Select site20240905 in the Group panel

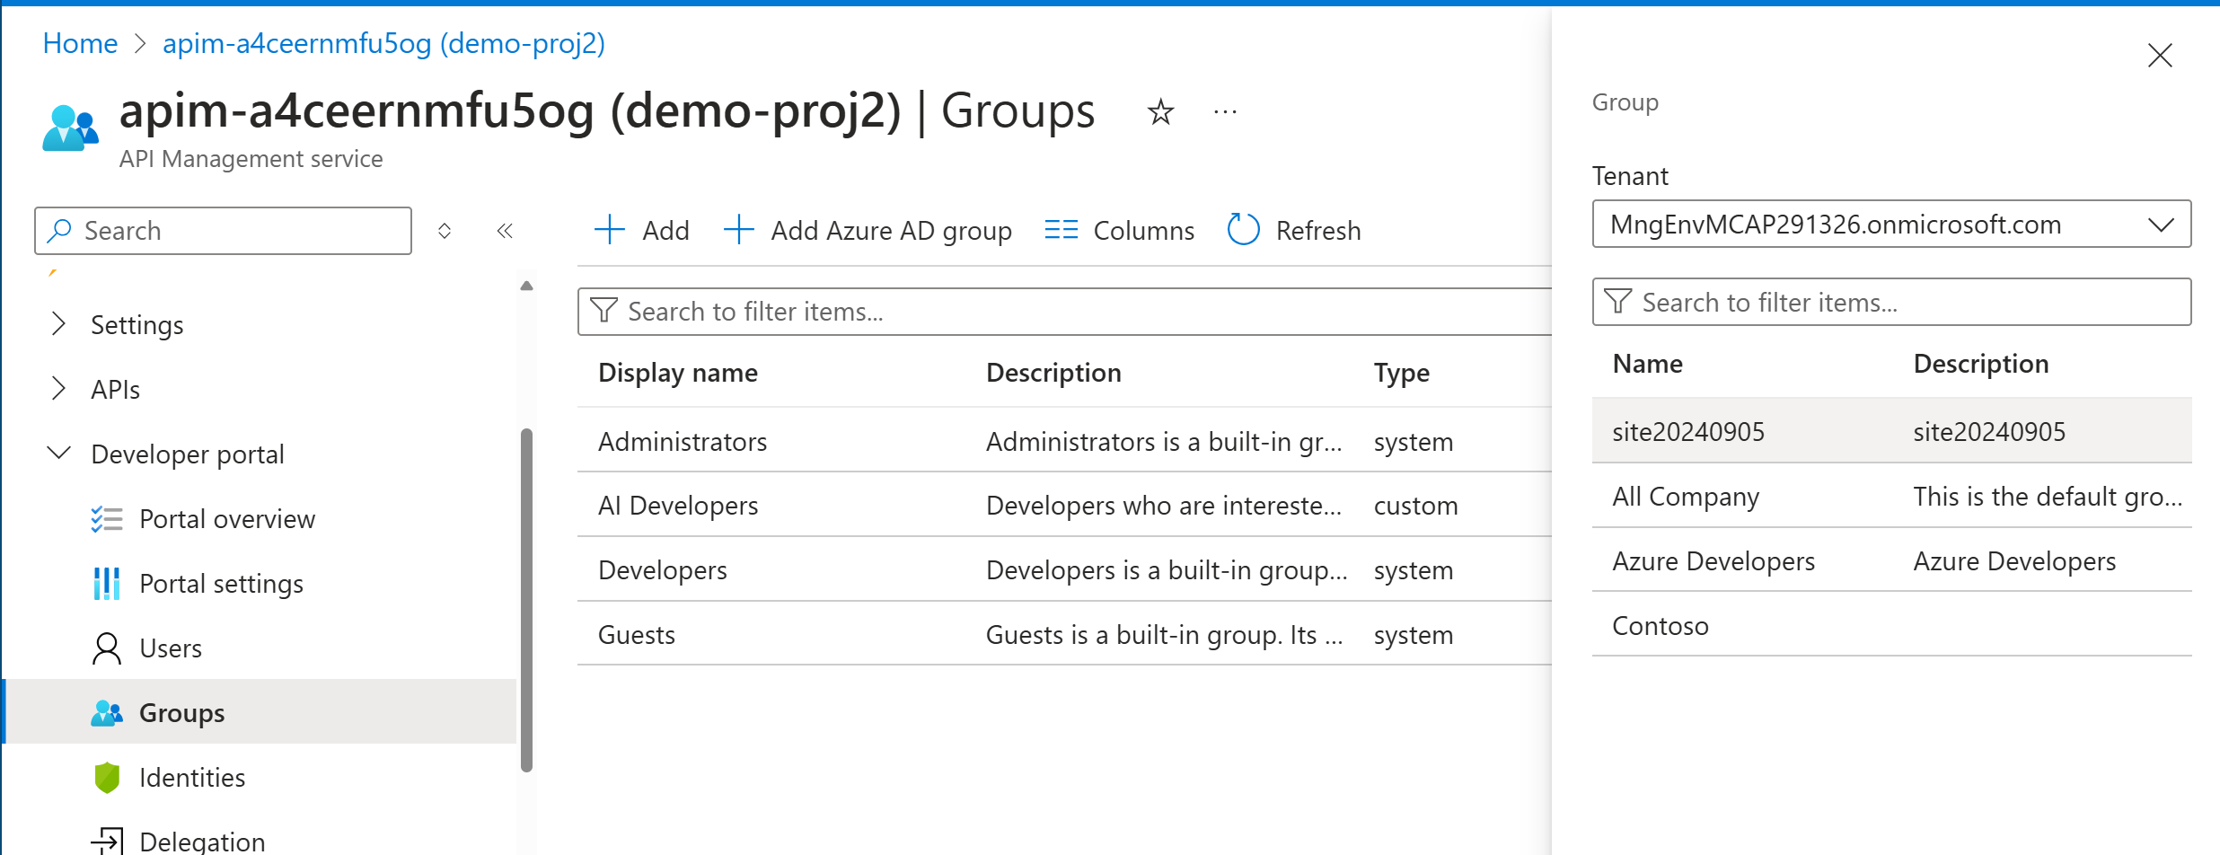pyautogui.click(x=1891, y=431)
